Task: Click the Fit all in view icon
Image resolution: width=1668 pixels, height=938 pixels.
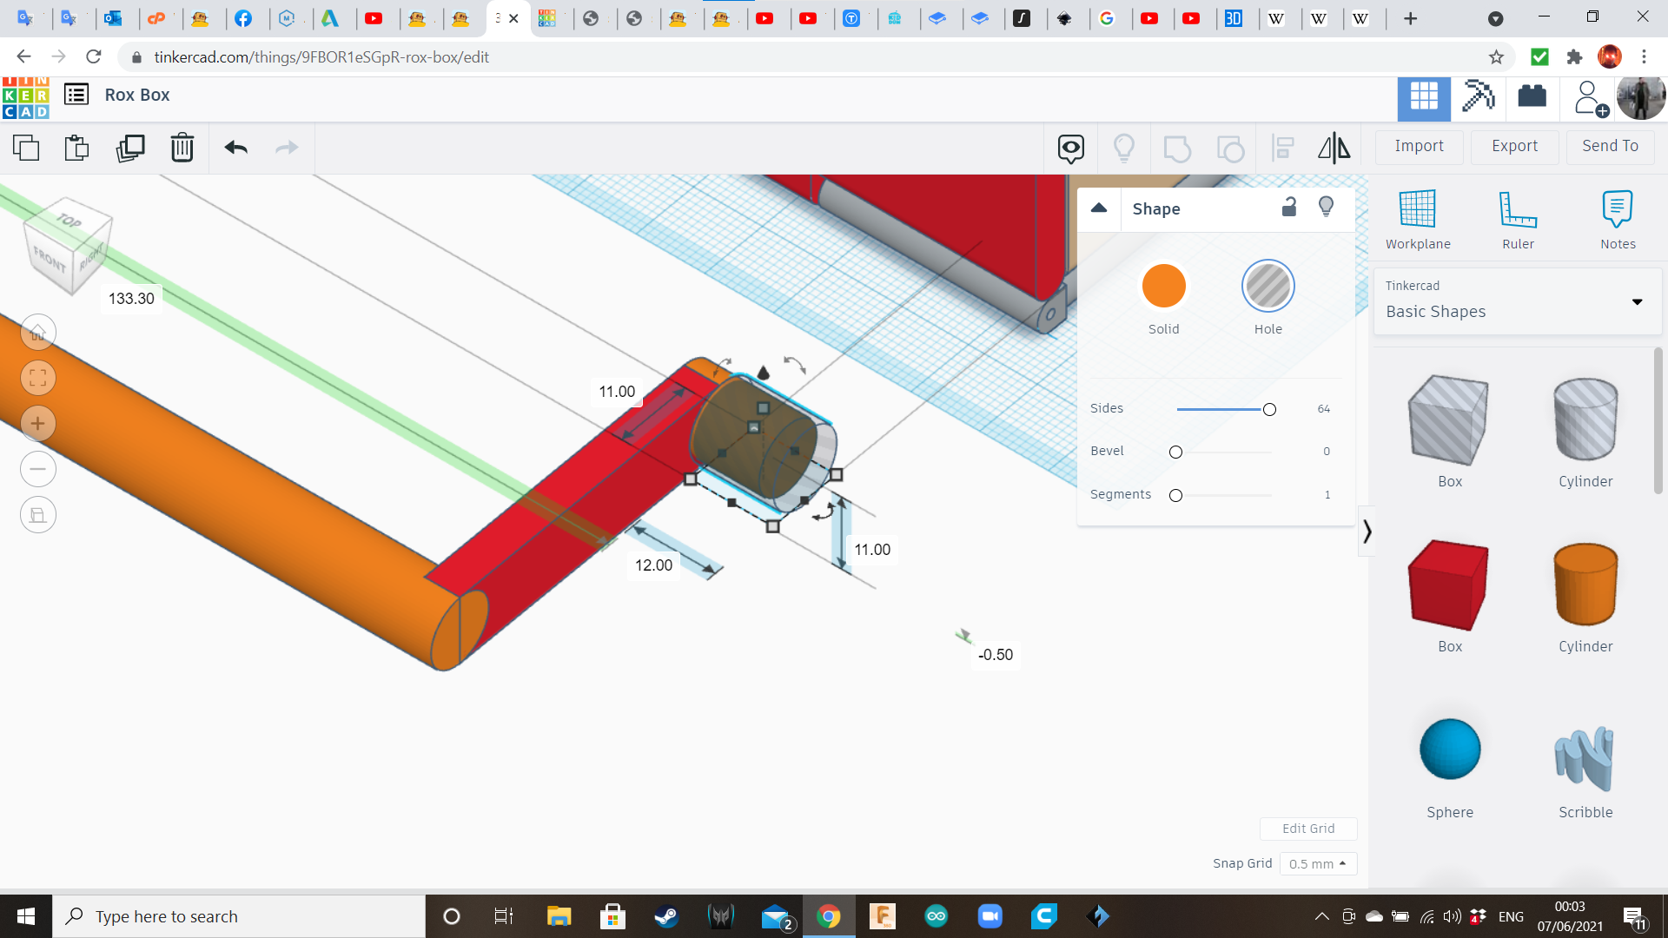Action: [38, 378]
